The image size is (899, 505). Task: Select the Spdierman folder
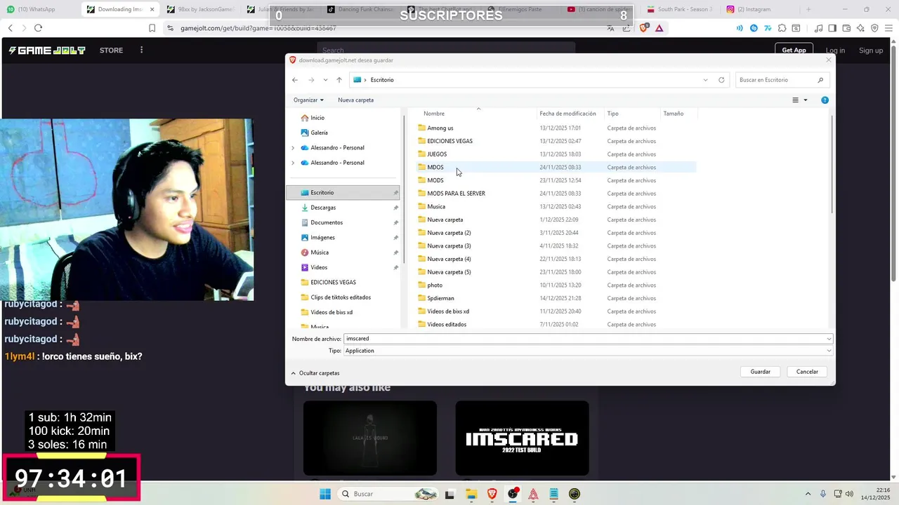tap(440, 298)
